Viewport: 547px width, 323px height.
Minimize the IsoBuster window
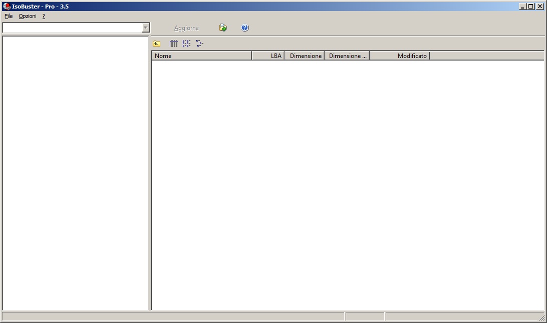[522, 6]
